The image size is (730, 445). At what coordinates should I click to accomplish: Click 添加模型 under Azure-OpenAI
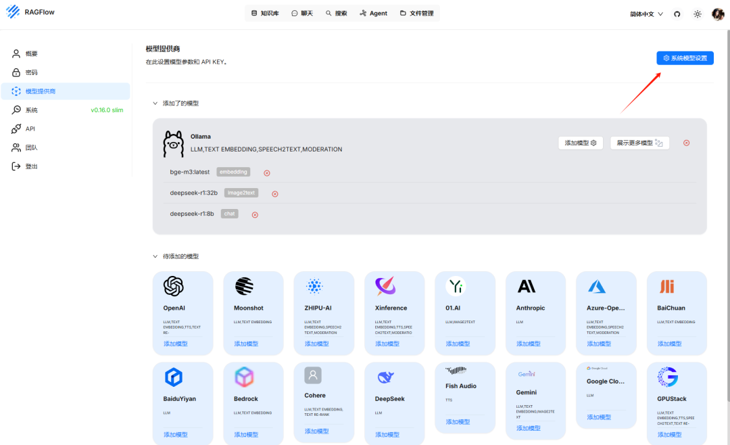pyautogui.click(x=599, y=344)
